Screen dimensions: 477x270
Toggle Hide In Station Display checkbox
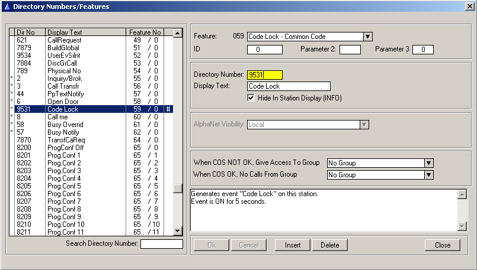[x=252, y=97]
